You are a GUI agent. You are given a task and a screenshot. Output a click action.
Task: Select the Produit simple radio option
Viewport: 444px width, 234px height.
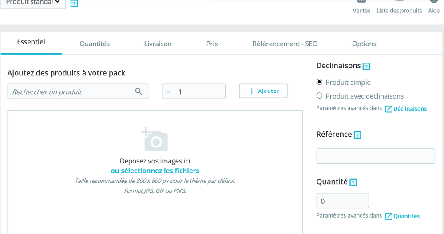(319, 82)
